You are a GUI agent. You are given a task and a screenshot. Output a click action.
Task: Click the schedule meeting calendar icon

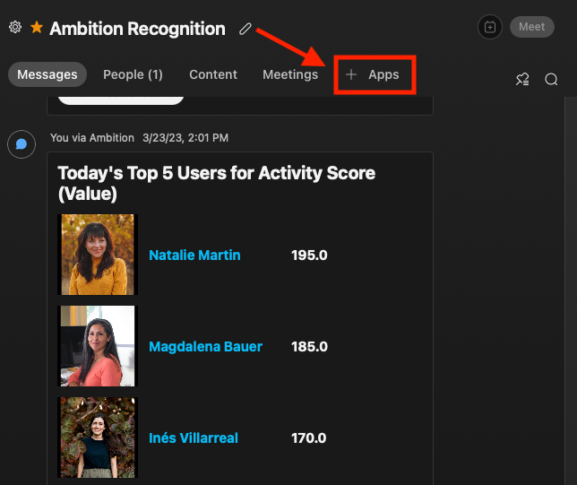[490, 27]
